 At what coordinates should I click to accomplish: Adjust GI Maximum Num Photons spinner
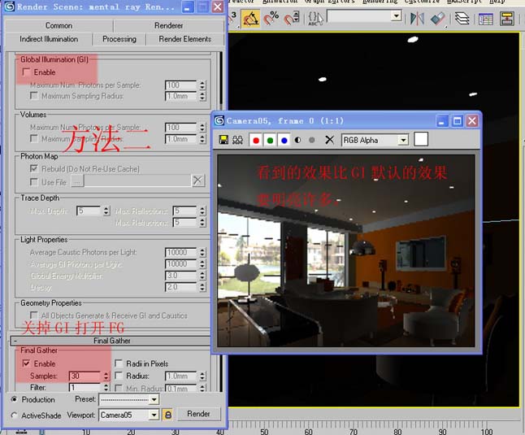(x=202, y=85)
